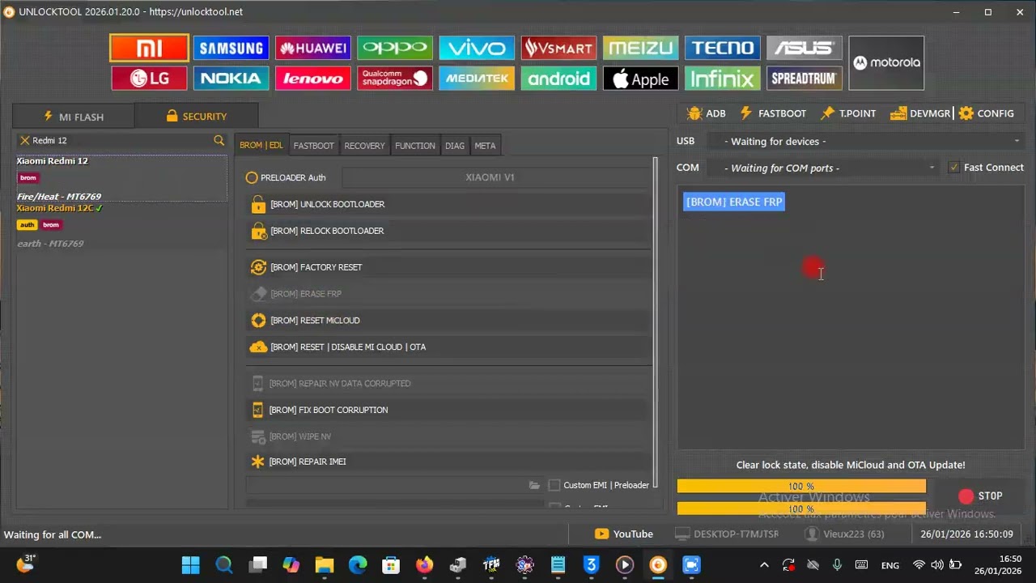Open the FASTBOOT tool

click(x=773, y=113)
